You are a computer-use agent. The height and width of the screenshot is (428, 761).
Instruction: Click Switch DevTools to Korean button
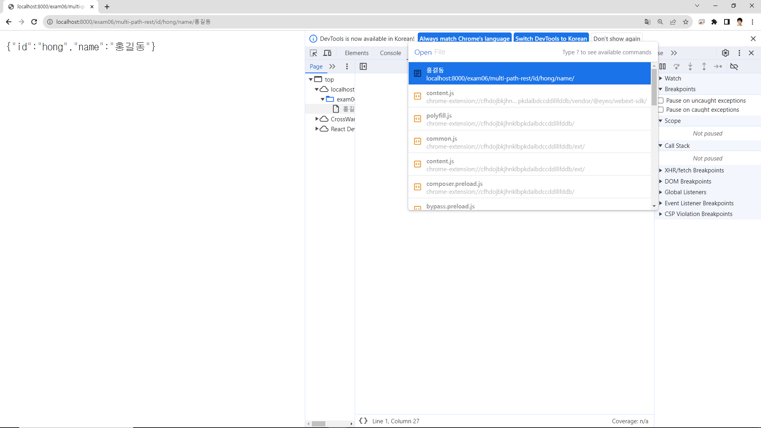coord(551,38)
